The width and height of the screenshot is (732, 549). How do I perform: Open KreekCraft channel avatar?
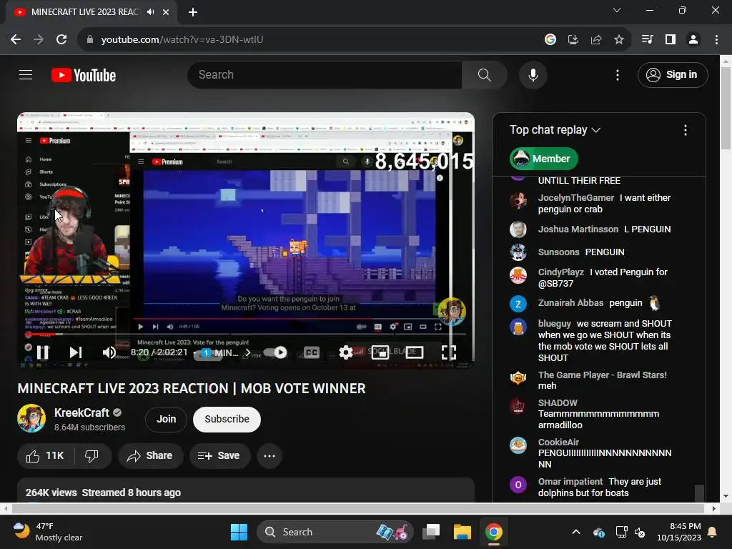(x=31, y=418)
